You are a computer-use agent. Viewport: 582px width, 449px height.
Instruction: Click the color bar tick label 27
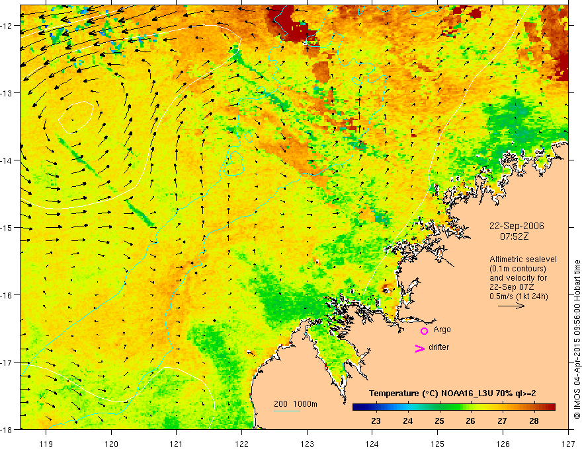(502, 421)
